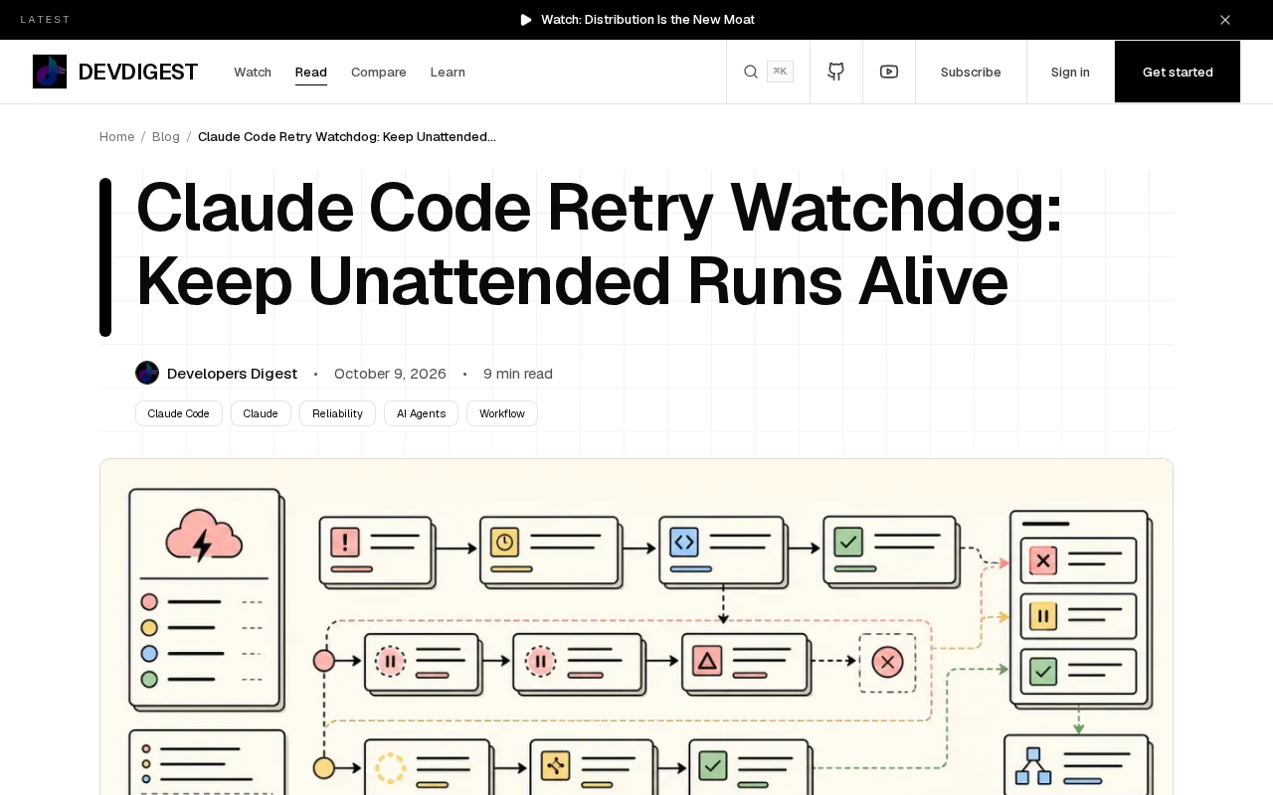Click the DevDigest logo icon
Viewport: 1273px width, 795px height.
[50, 72]
